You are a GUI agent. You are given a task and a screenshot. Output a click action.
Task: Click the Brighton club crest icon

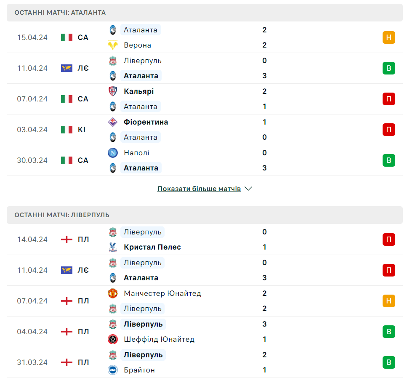pyautogui.click(x=112, y=370)
